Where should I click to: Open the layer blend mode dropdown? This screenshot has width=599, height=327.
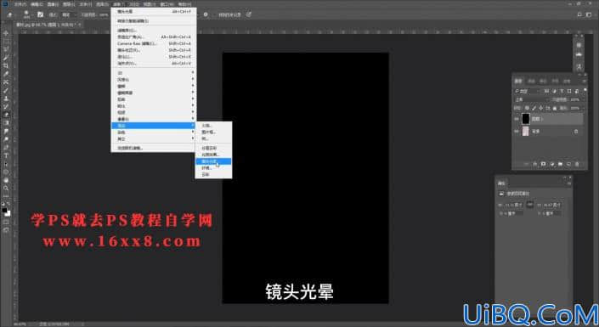pyautogui.click(x=531, y=99)
